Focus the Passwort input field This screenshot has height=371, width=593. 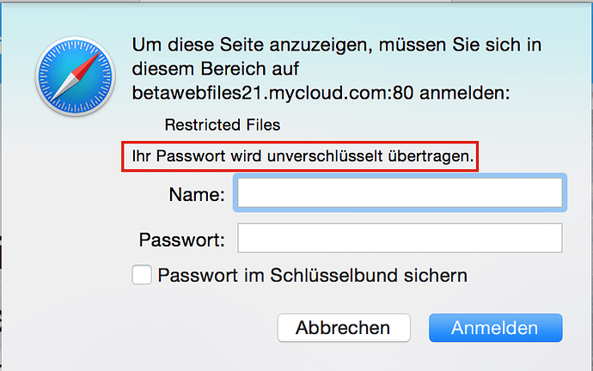pyautogui.click(x=400, y=238)
